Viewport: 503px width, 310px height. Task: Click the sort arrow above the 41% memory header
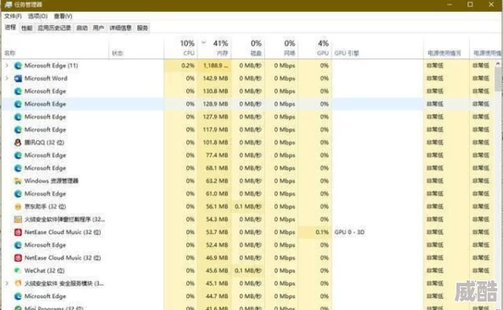point(203,42)
